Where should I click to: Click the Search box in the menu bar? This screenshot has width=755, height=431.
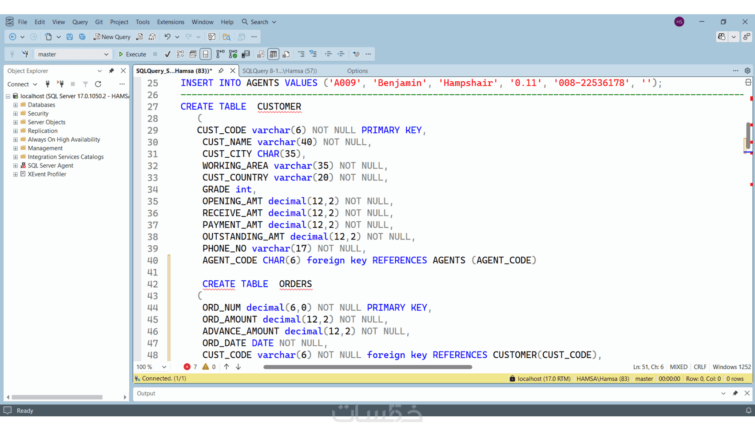pos(259,22)
